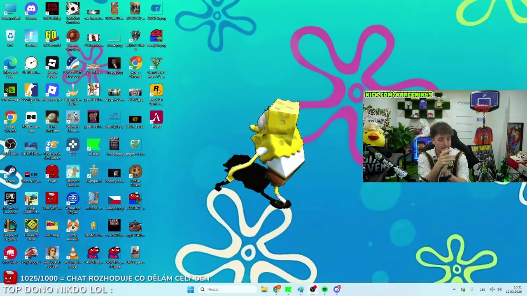Open the Ultimate Chicken Horse shortcut

(x=73, y=176)
